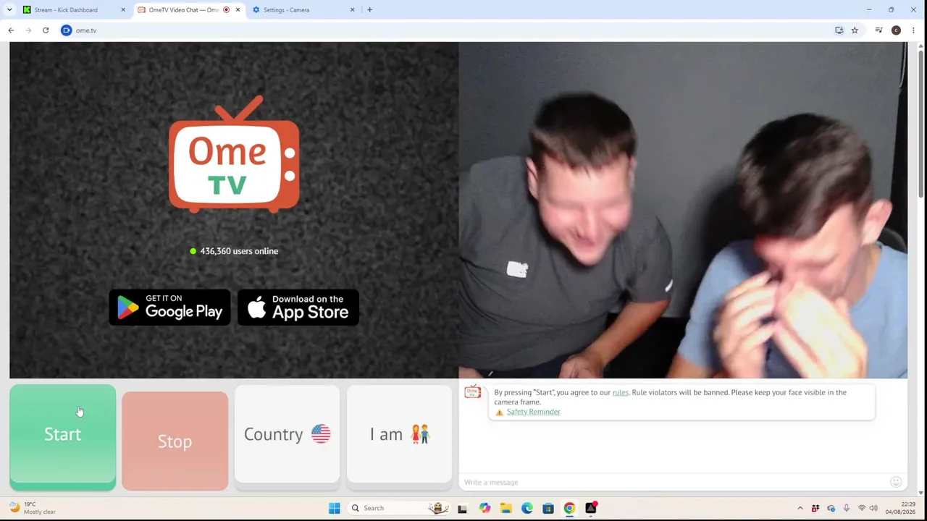View site information icon beside ome.tv
927x521 pixels.
click(x=67, y=30)
